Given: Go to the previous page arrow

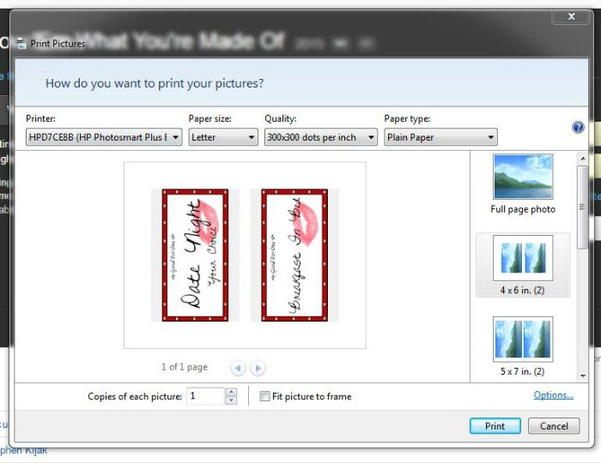Looking at the screenshot, I should click(238, 368).
